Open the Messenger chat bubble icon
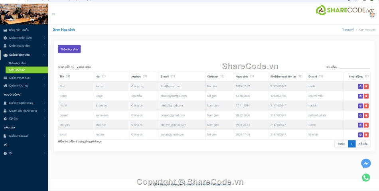Screen dimensions: 379x191 [x=366, y=163]
